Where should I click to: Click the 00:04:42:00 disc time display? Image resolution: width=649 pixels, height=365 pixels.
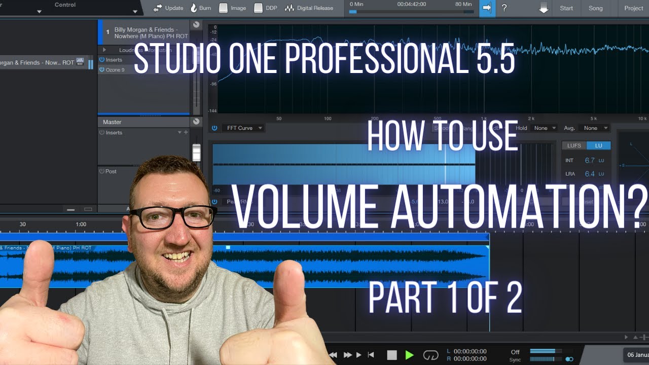point(411,4)
